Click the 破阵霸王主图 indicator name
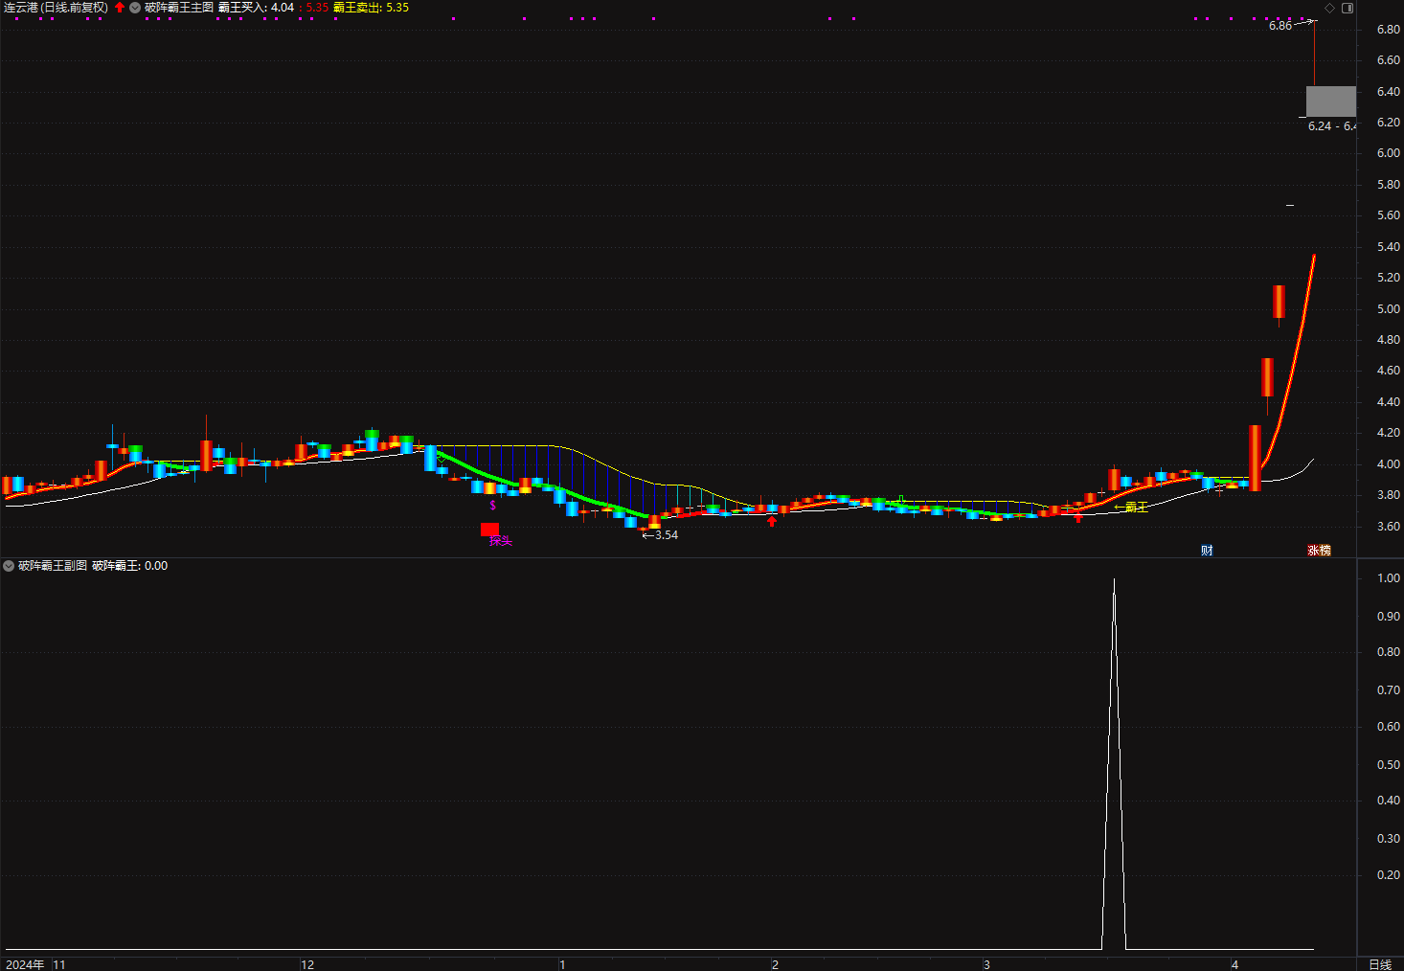The height and width of the screenshot is (971, 1404). click(x=179, y=8)
